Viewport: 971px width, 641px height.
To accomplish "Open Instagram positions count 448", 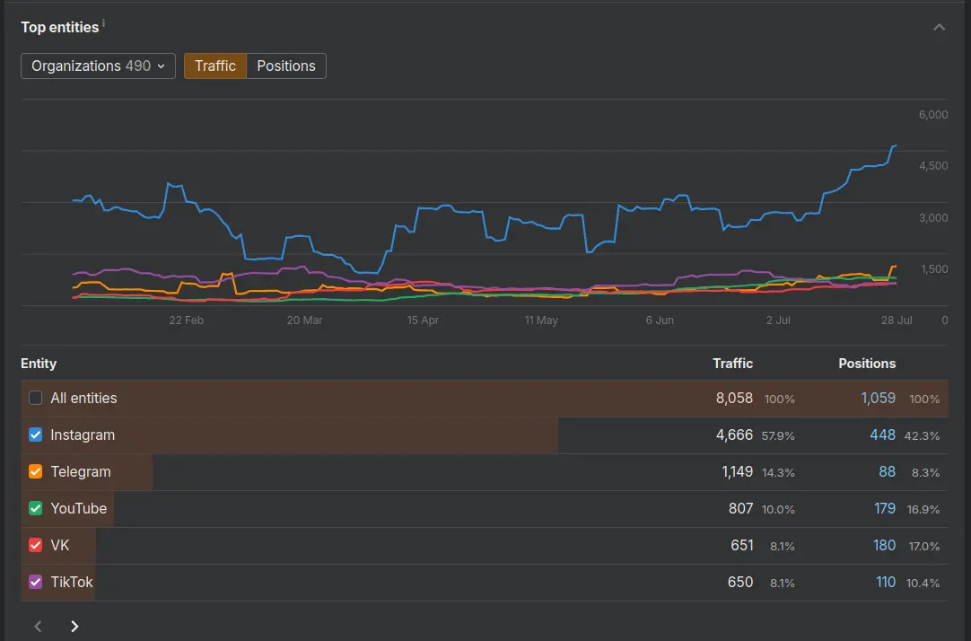I will click(882, 435).
